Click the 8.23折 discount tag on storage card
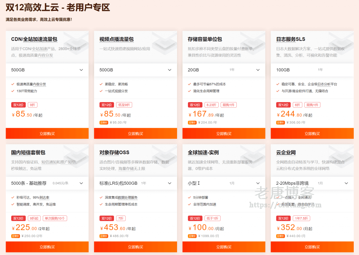Image resolution: width=359 pixels, height=255 pixels. pos(211,105)
